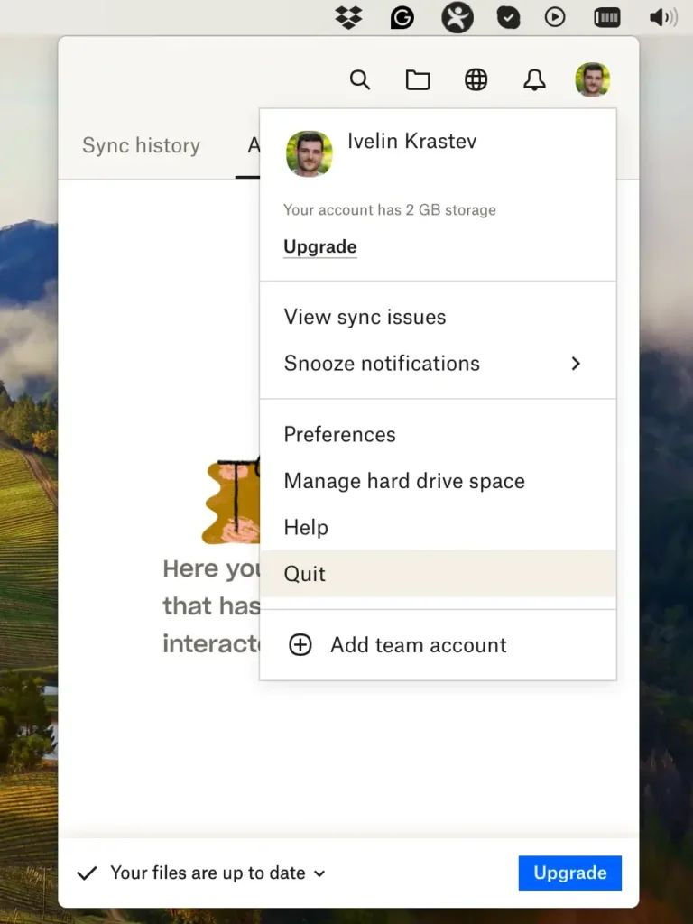The image size is (693, 924).
Task: Click Ivelin Krastev's profile picture in menu
Action: [310, 153]
